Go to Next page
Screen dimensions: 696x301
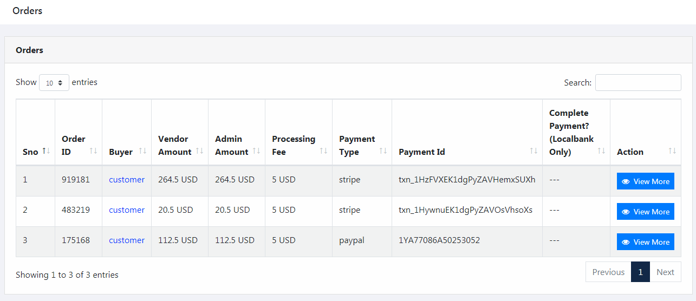click(x=665, y=272)
